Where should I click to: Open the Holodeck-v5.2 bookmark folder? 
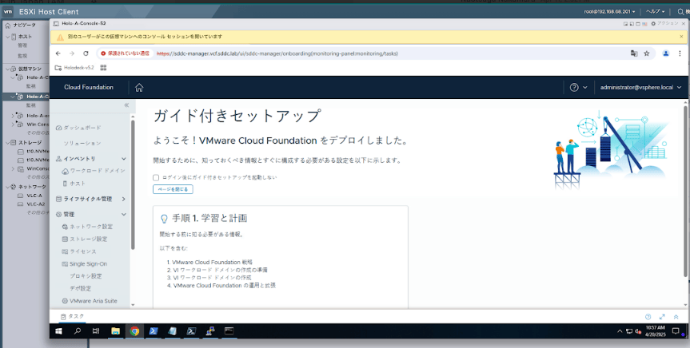coord(74,68)
